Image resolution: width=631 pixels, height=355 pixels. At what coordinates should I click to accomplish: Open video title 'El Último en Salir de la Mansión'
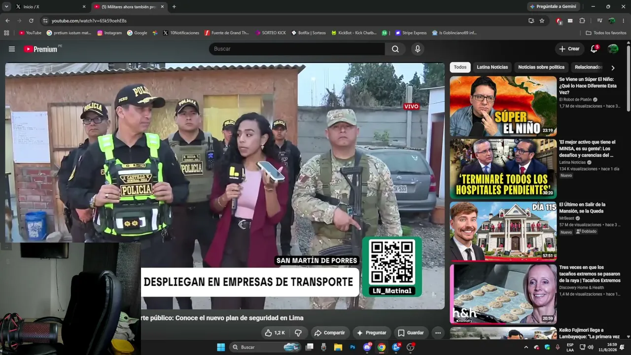click(x=582, y=208)
